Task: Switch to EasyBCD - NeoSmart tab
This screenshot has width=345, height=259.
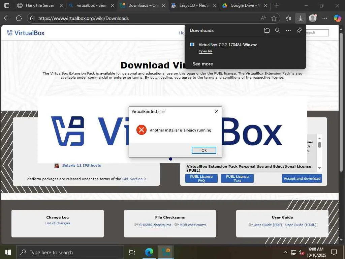Action: [x=194, y=5]
